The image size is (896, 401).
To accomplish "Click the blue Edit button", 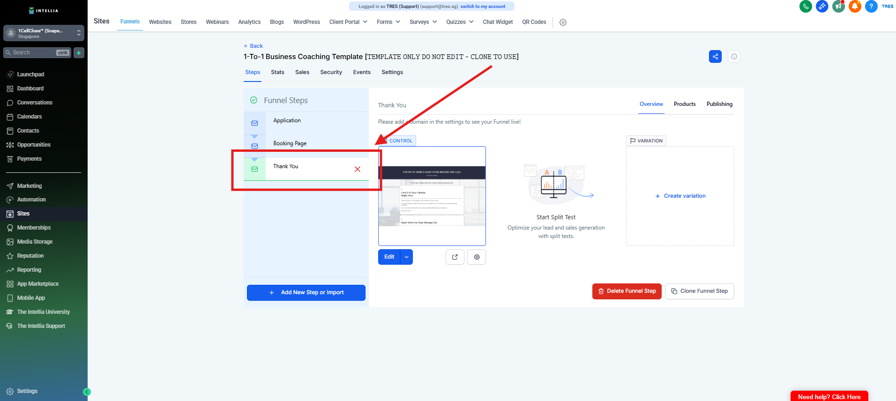I will pyautogui.click(x=389, y=257).
